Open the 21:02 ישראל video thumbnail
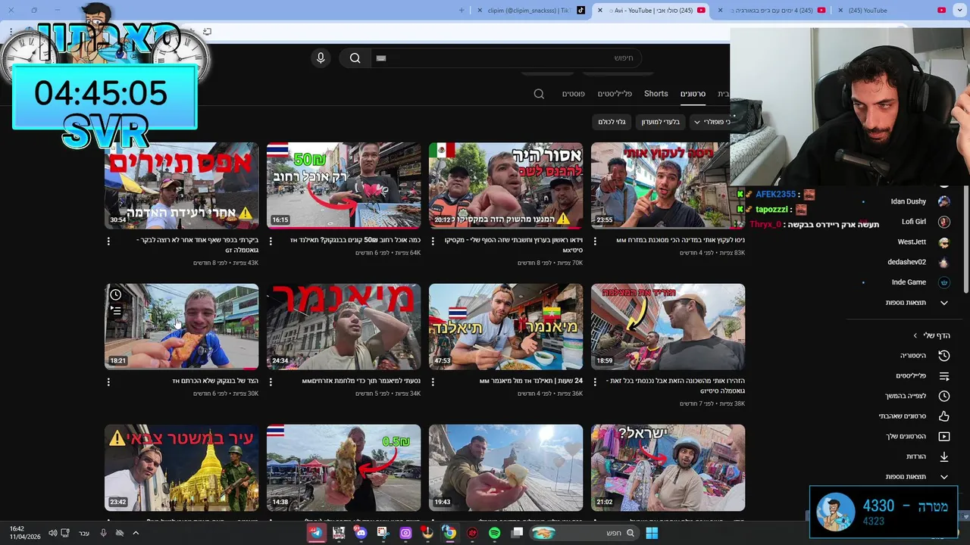Viewport: 970px width, 545px height. [668, 467]
